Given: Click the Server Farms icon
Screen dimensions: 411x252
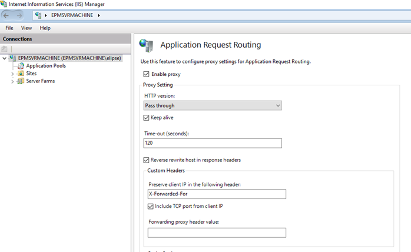Looking at the screenshot, I should point(21,81).
